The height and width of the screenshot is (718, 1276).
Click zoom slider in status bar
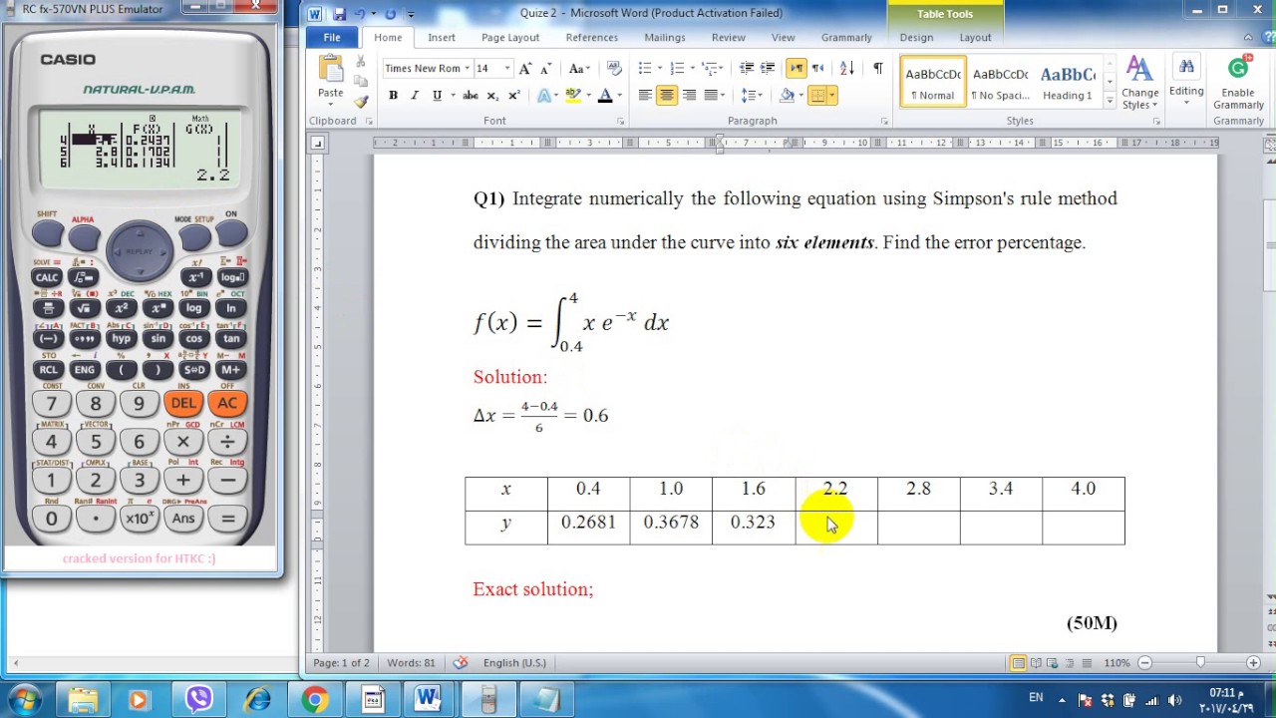pos(1199,662)
